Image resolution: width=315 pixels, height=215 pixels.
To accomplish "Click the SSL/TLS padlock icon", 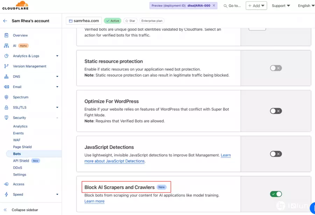I will click(x=6, y=107).
